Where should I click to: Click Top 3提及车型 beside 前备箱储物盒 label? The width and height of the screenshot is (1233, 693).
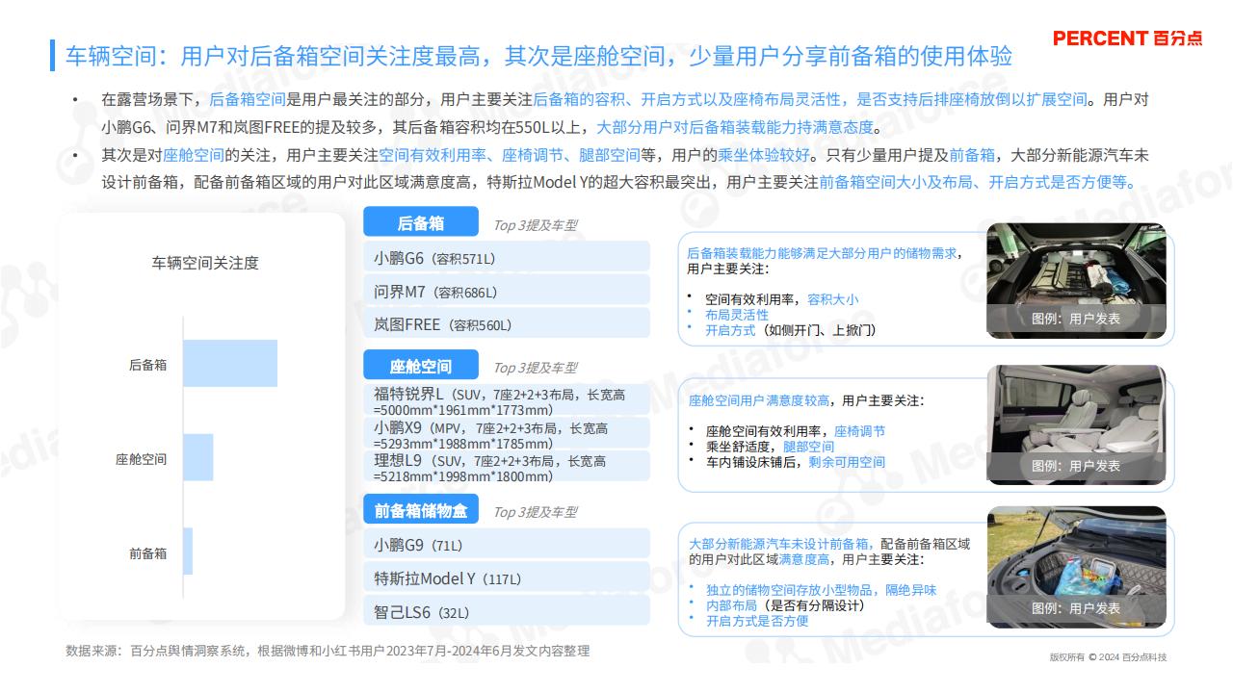click(x=536, y=512)
